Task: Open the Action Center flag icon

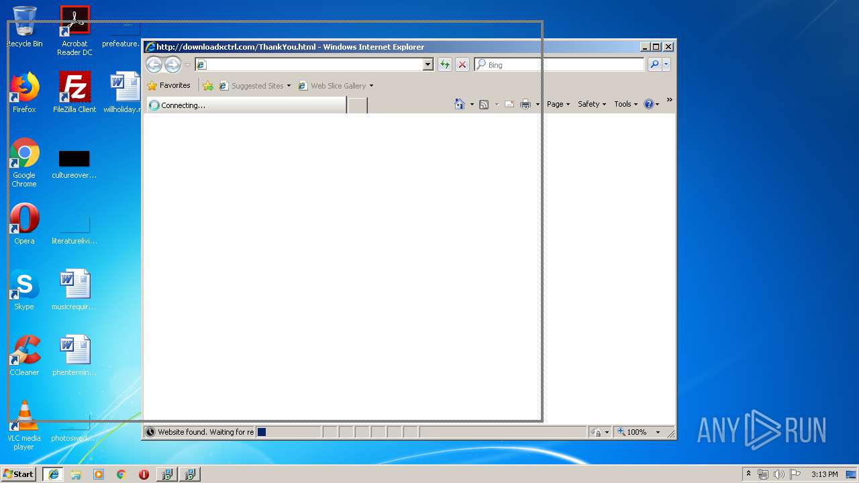Action: [795, 474]
